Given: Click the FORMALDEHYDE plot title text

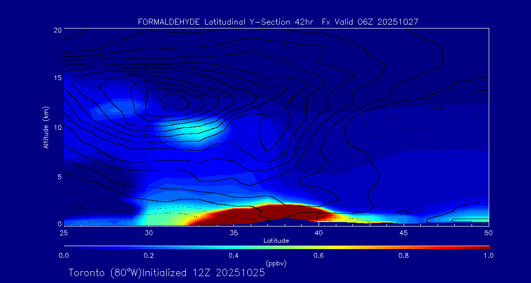Looking at the screenshot, I should (x=278, y=22).
